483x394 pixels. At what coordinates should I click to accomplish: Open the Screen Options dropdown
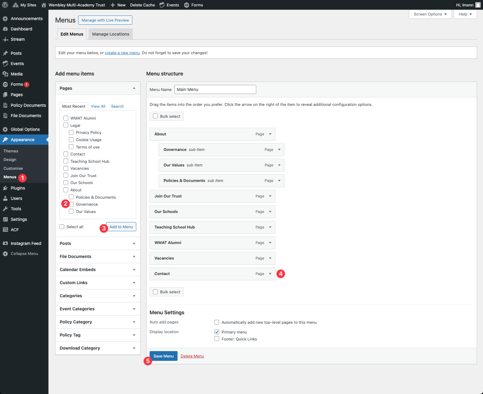click(430, 14)
